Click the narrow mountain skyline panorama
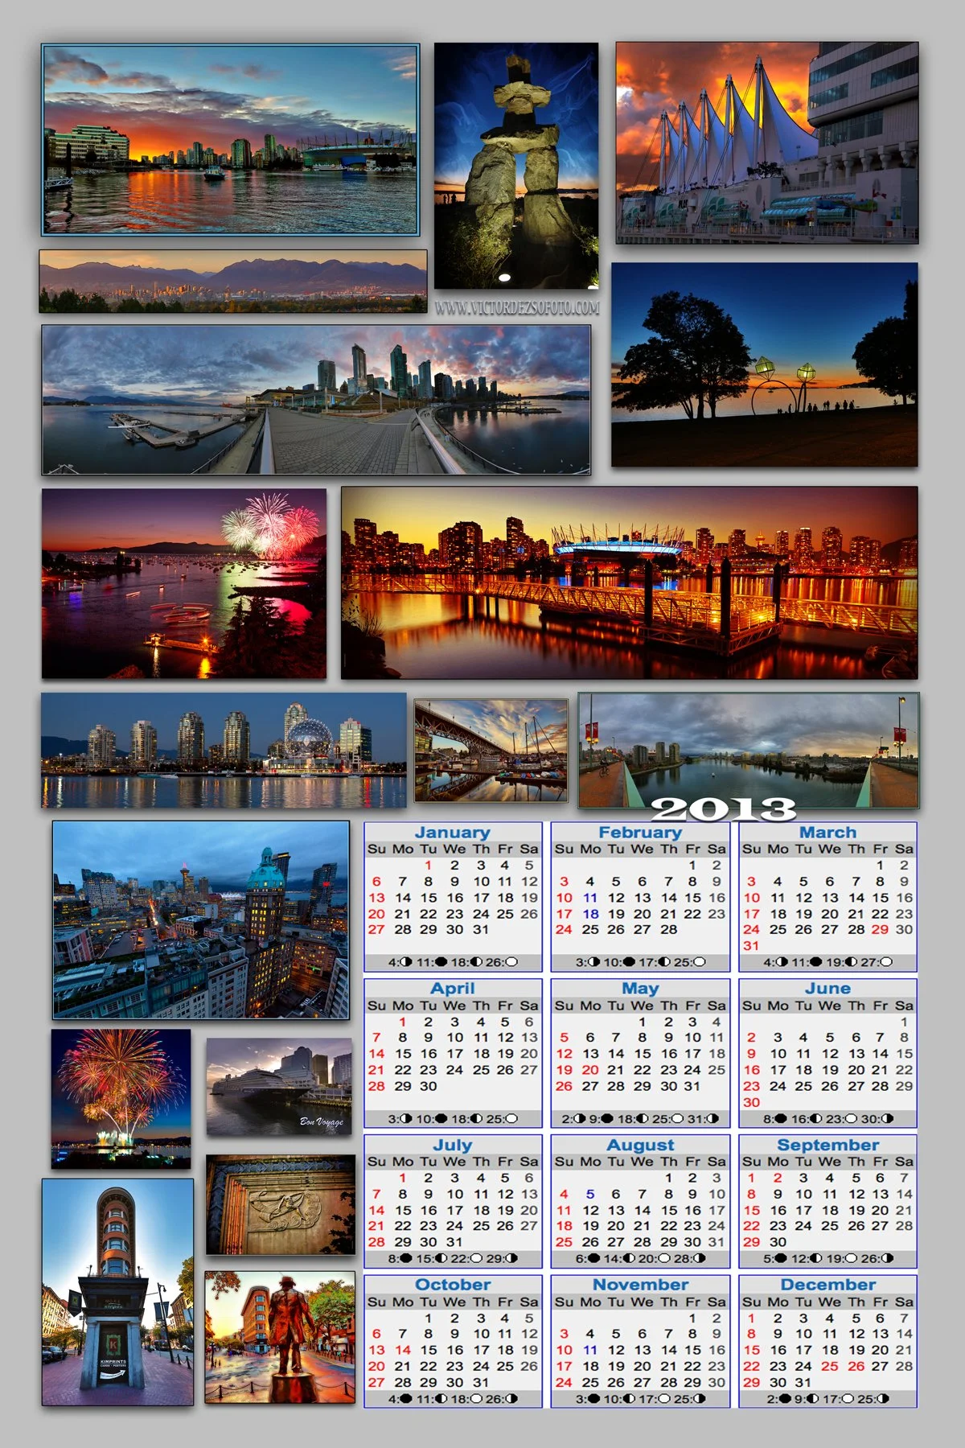 click(x=233, y=282)
